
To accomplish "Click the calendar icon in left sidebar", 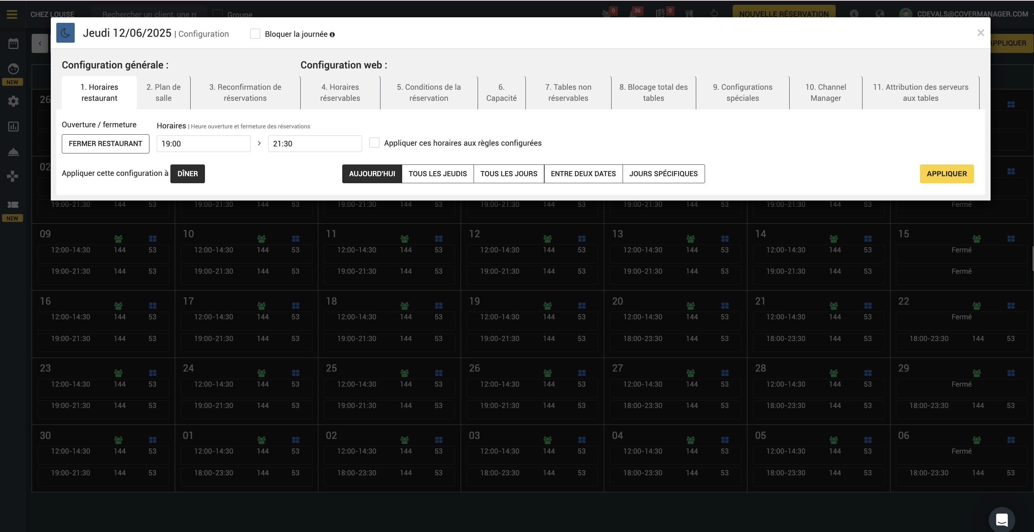I will tap(13, 43).
